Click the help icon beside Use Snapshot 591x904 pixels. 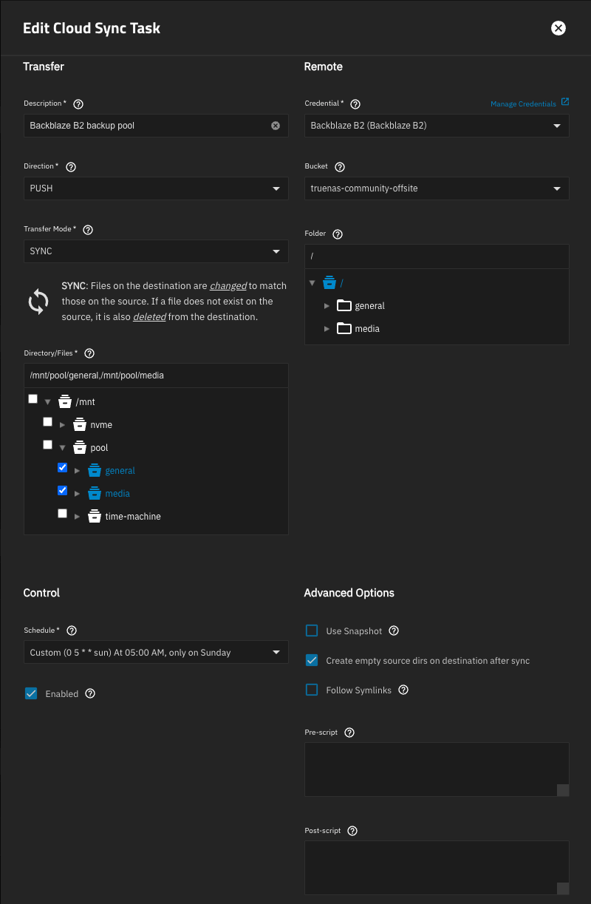click(x=394, y=631)
